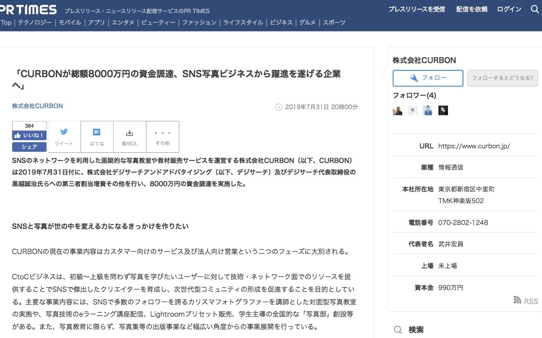Open the first follower avatar

[398, 111]
